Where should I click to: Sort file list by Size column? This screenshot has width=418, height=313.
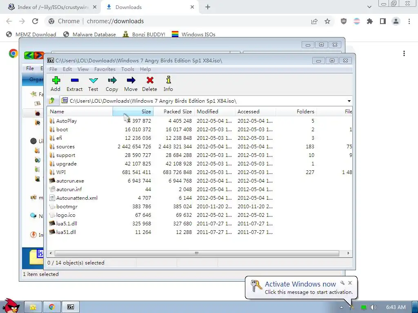coord(133,112)
